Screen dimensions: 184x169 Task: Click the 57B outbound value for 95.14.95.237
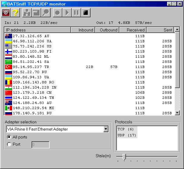(114, 67)
